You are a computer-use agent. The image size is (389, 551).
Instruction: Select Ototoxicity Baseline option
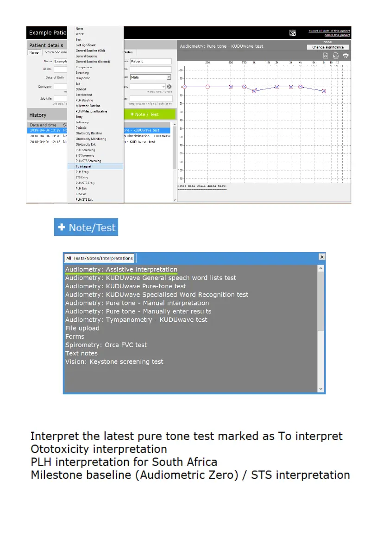pyautogui.click(x=89, y=133)
